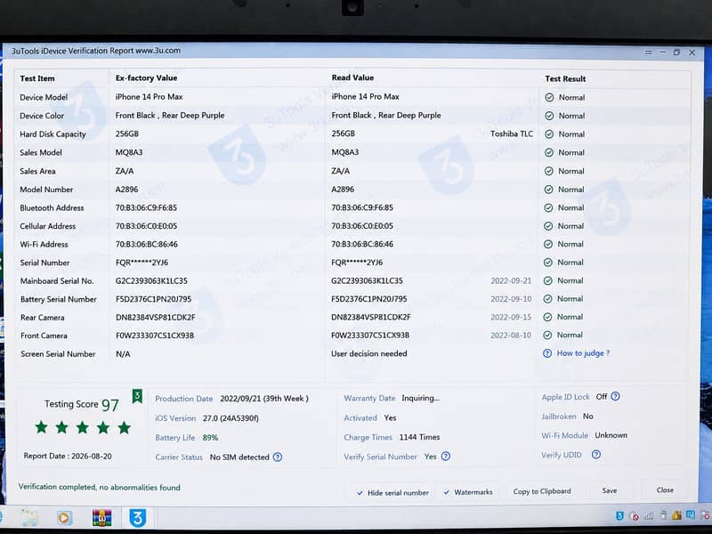Screen dimensions: 712x534
Task: Click iOS Version 27.0 (24A5390f) value
Action: [231, 418]
